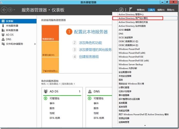The image size is (179, 129).
Task: Refresh the Server Manager dashboard
Action: (121, 10)
